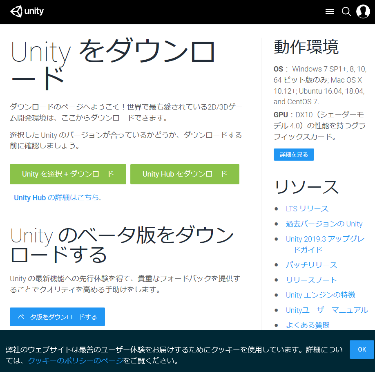Open the 'リリースノート' link
This screenshot has height=372, width=375.
[x=311, y=280]
